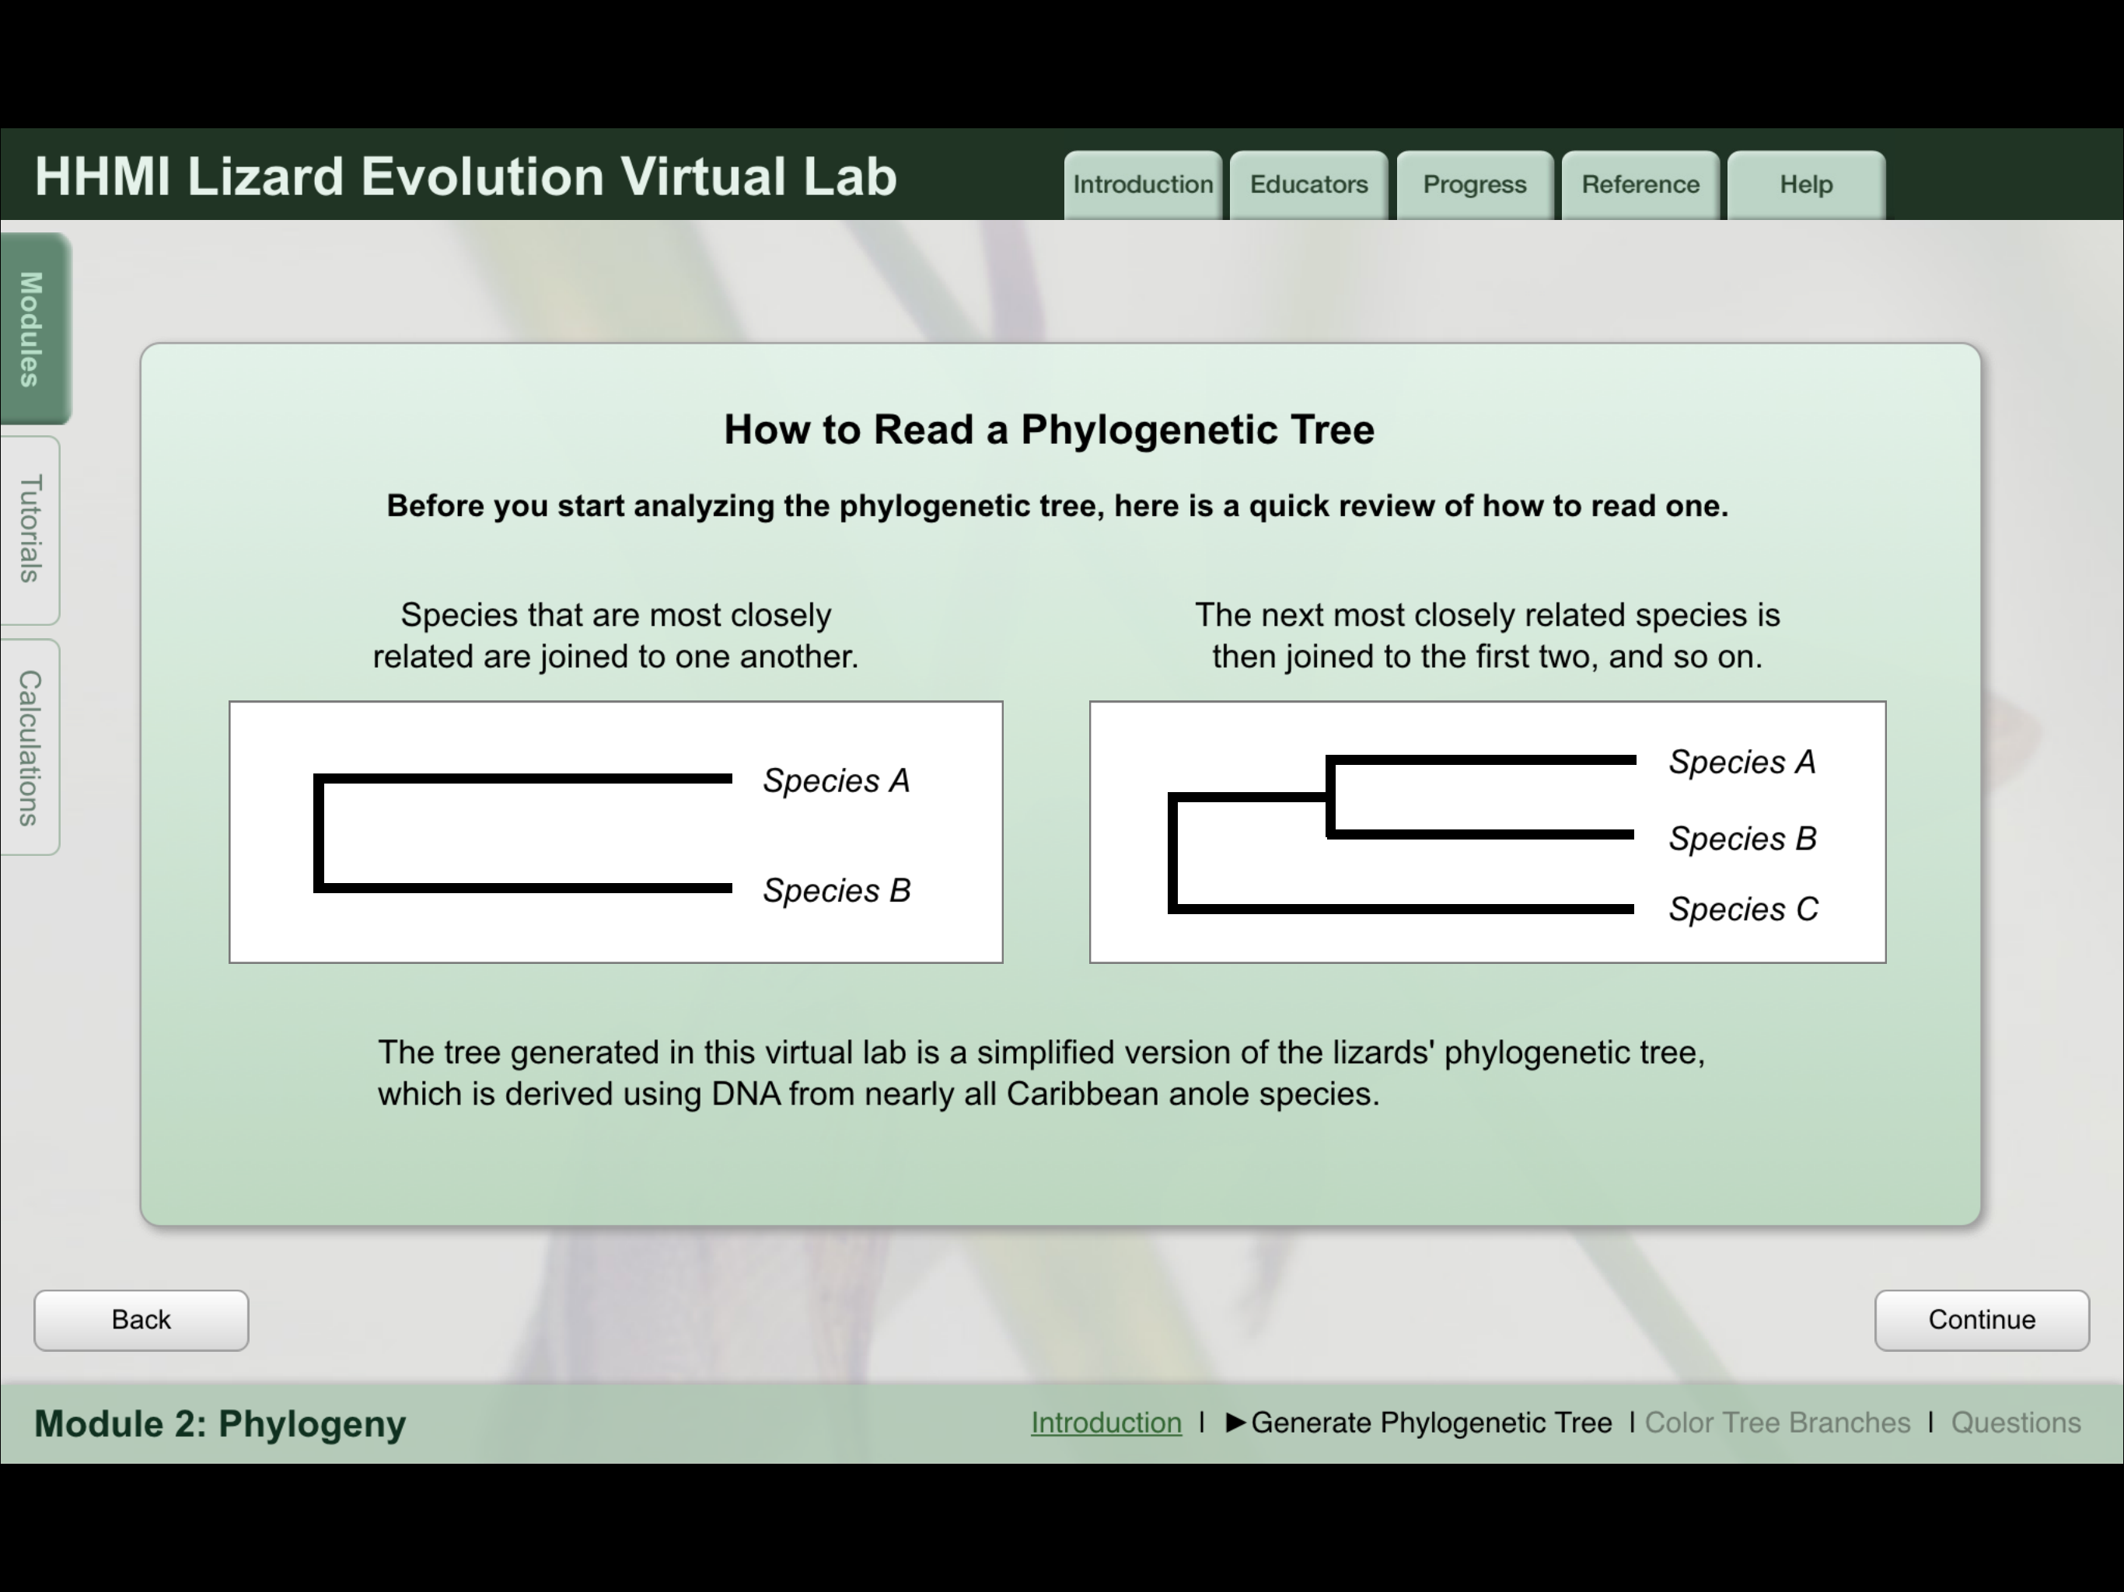The height and width of the screenshot is (1592, 2124).
Task: Open the Introduction tab at top
Action: tap(1142, 184)
